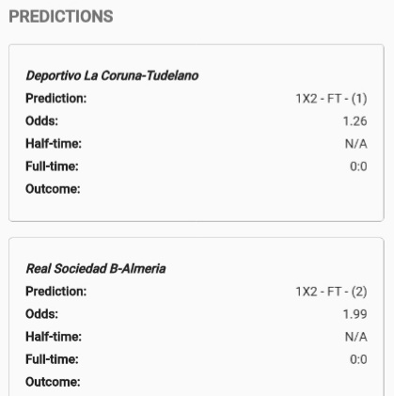The image size is (394, 396).
Task: Click the PREDICTIONS heading
Action: 61,16
